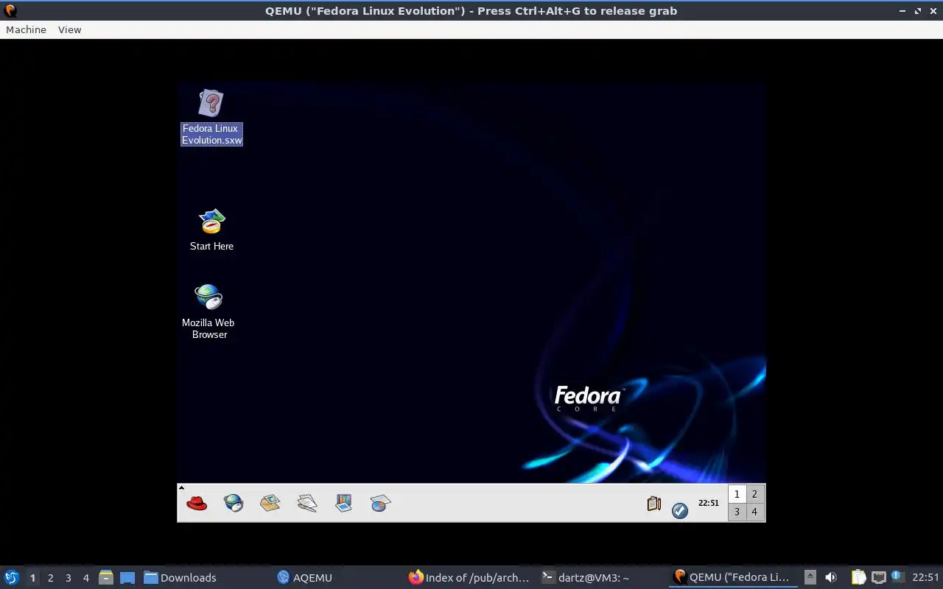Launch web browser from Fedora panel
Screen dimensions: 943x589
(234, 504)
